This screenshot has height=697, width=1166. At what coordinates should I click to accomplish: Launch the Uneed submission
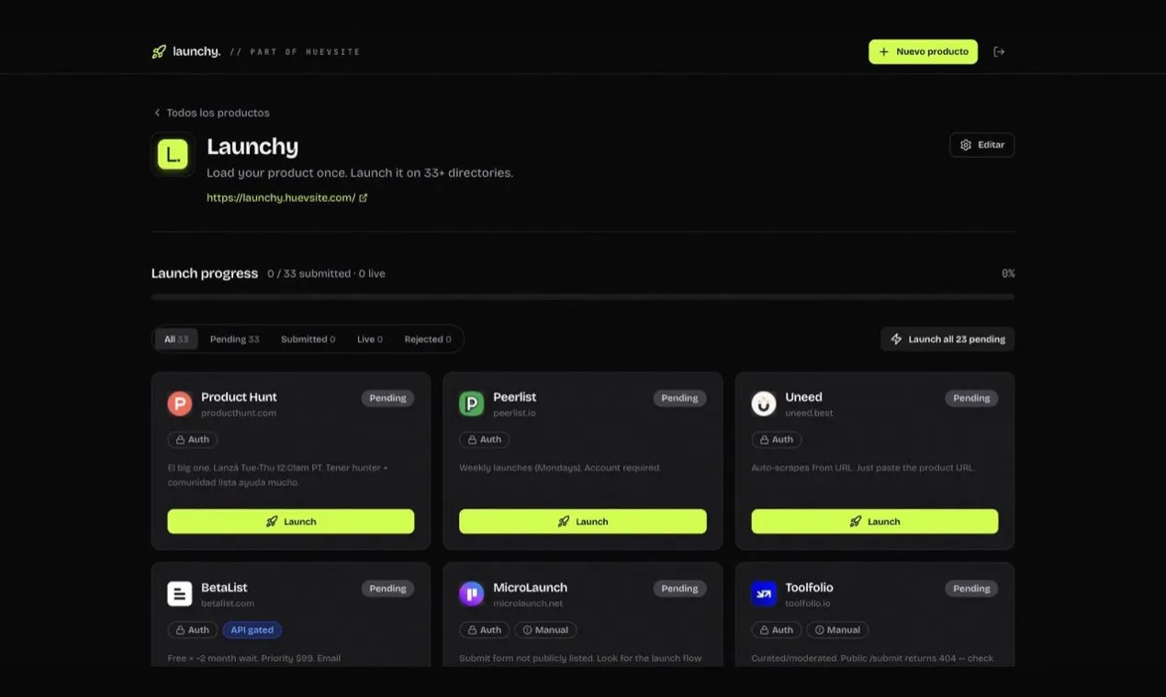tap(875, 521)
